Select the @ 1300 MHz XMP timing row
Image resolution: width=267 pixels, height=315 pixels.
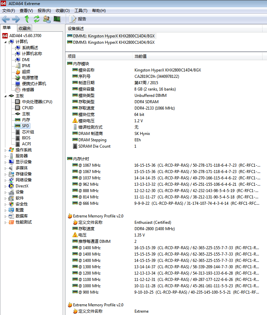pos(164,267)
